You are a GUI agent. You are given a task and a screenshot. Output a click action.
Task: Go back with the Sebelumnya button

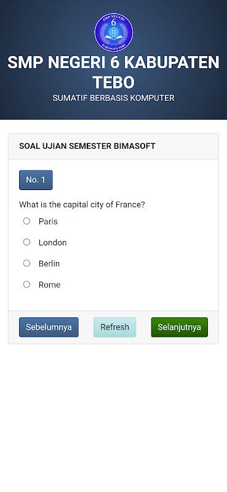tap(49, 327)
